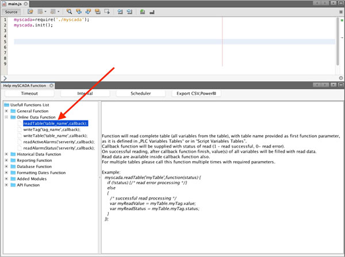The width and height of the screenshot is (345, 257).
Task: Close the Help mySCADA Function tab
Action: (51, 85)
